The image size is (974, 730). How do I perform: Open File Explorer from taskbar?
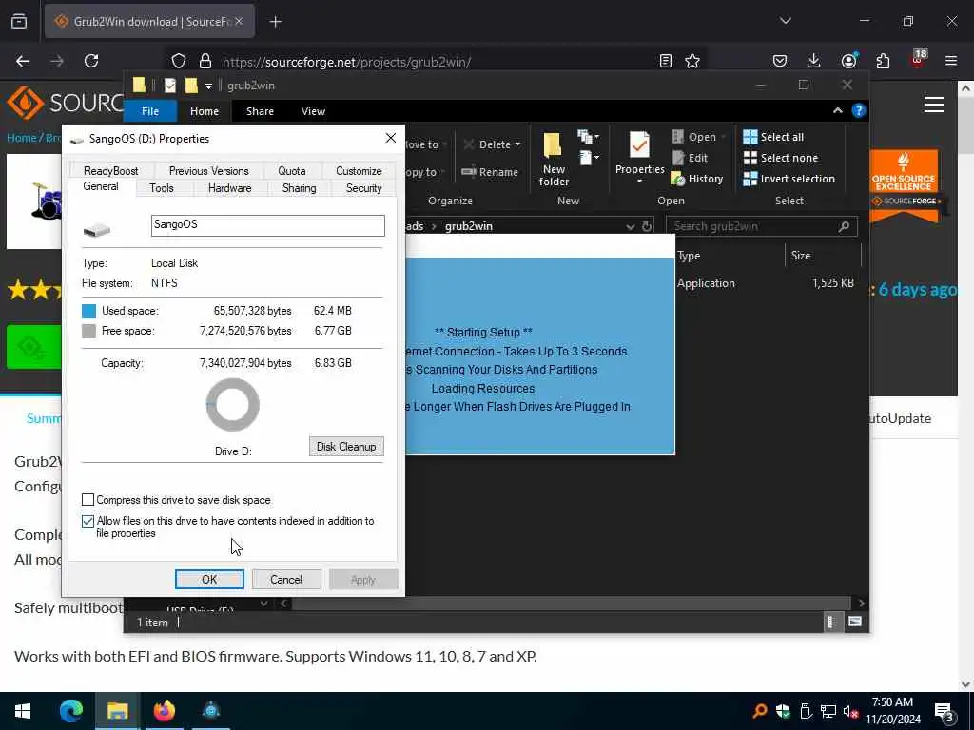tap(117, 711)
